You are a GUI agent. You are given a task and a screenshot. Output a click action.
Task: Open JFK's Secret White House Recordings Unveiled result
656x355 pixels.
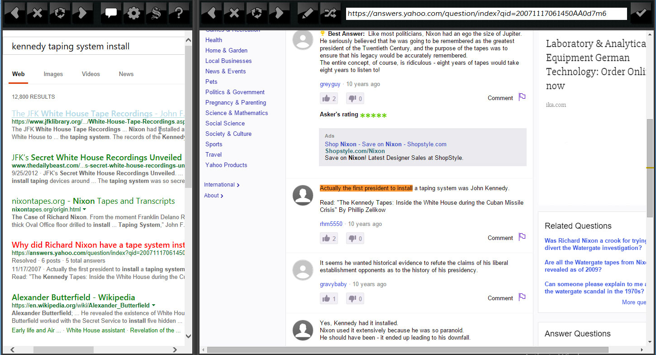click(x=97, y=158)
